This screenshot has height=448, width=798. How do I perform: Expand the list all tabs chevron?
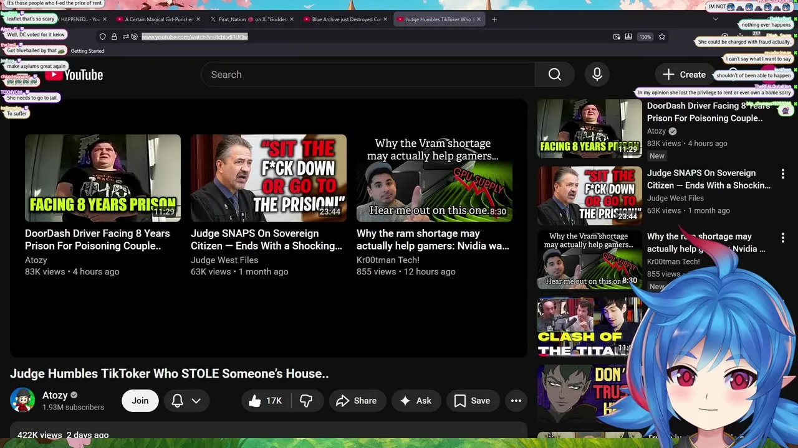pyautogui.click(x=716, y=19)
